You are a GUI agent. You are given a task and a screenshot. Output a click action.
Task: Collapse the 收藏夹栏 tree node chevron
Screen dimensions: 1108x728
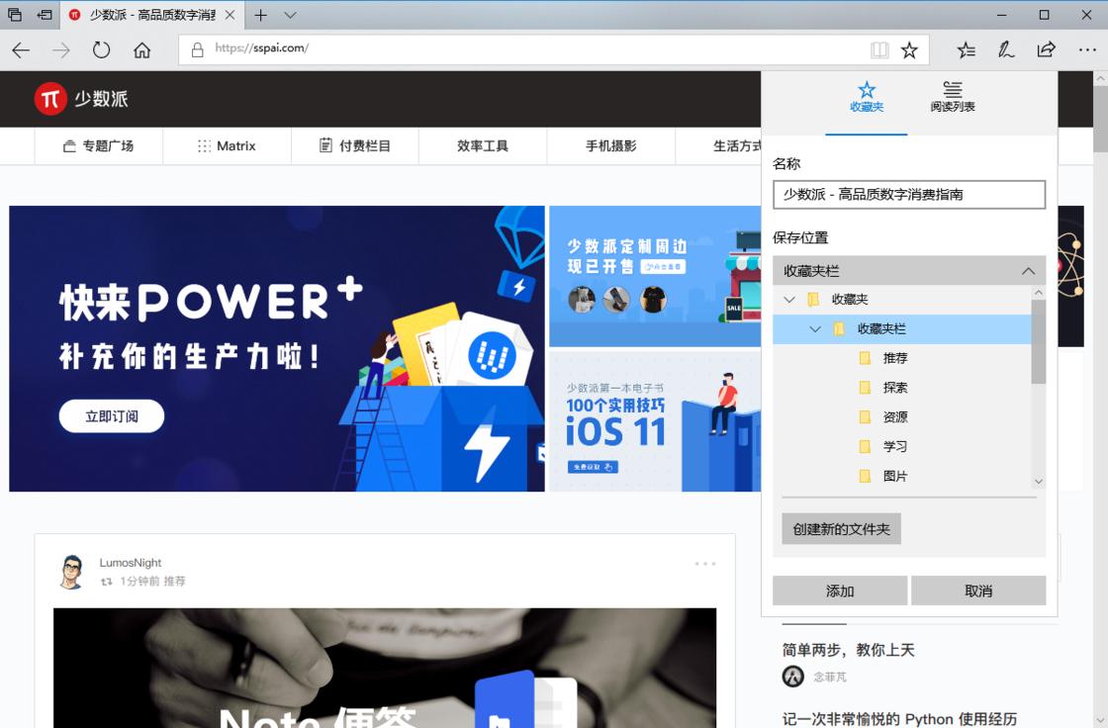click(815, 328)
